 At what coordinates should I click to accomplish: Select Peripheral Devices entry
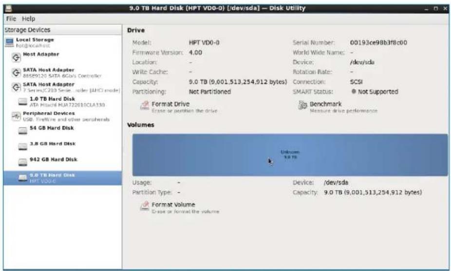(x=63, y=116)
